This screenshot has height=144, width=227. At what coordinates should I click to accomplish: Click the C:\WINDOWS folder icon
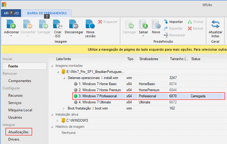tap(63, 121)
